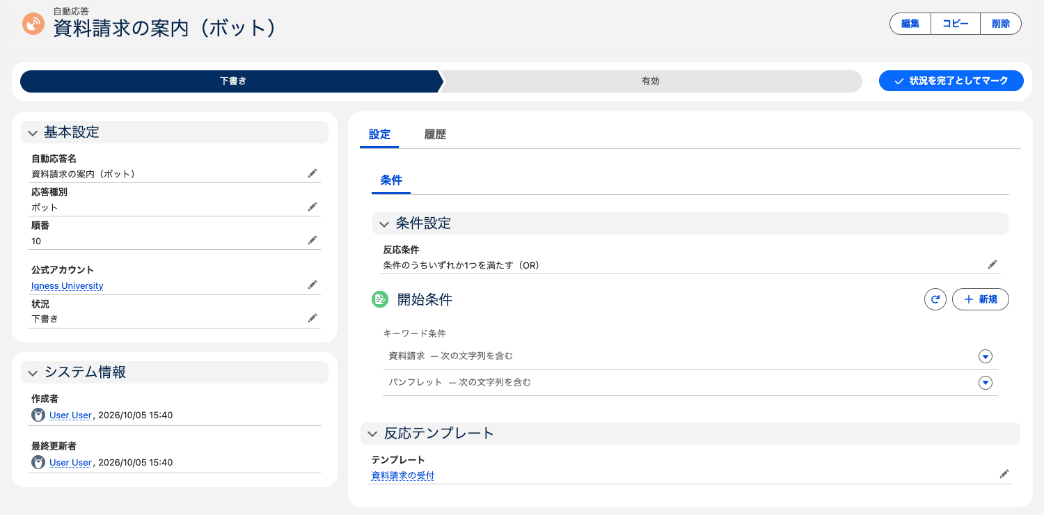The image size is (1044, 515).
Task: Click the コピー button
Action: (956, 24)
